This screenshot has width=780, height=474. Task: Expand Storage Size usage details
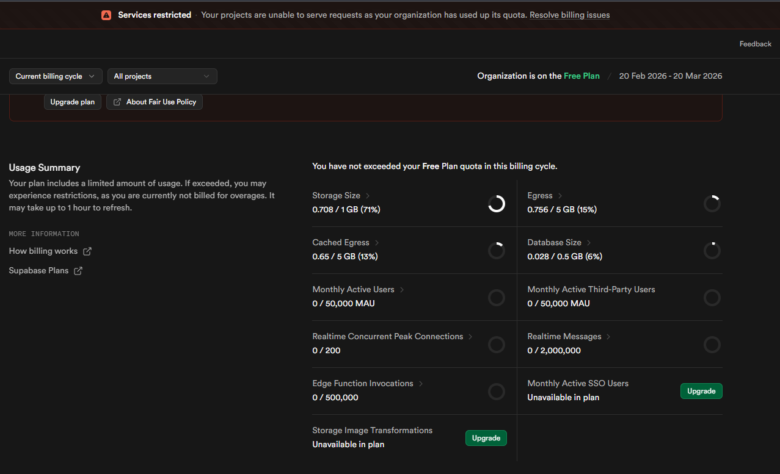pyautogui.click(x=336, y=196)
